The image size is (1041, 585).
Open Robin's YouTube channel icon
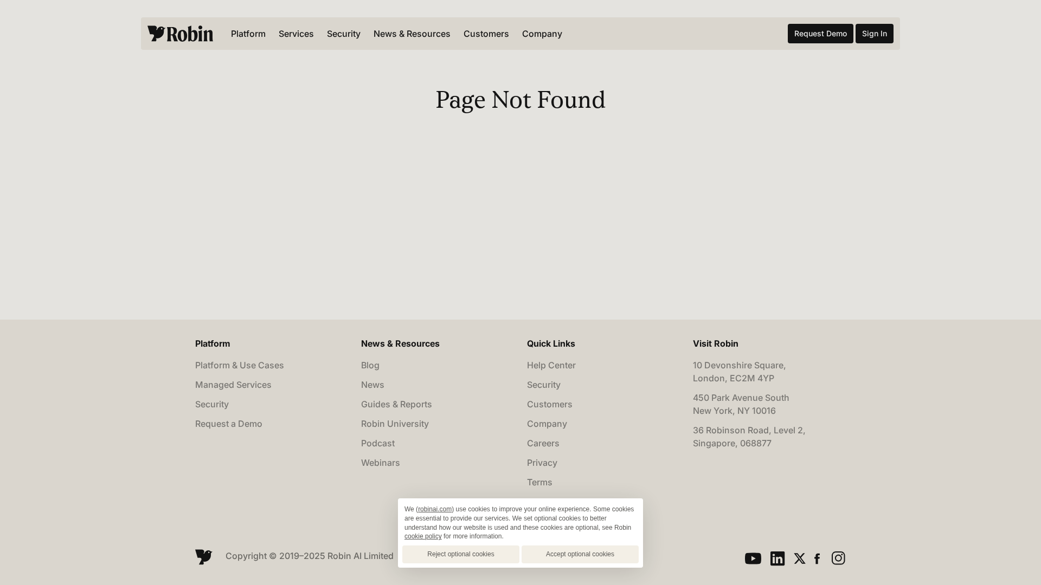(753, 558)
